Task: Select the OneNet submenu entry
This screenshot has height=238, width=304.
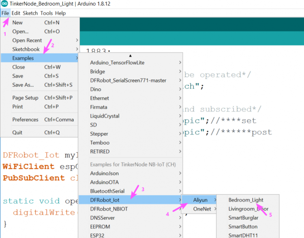Action: [x=199, y=209]
